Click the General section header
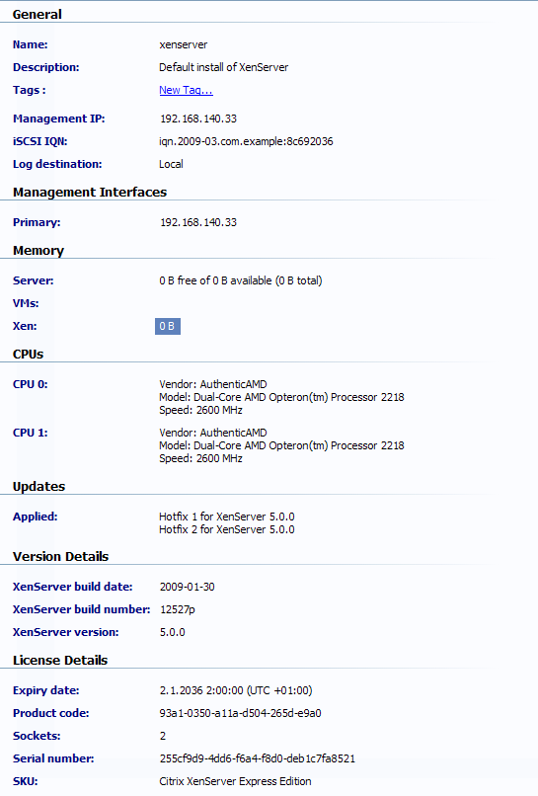Image resolution: width=538 pixels, height=796 pixels. (x=38, y=14)
